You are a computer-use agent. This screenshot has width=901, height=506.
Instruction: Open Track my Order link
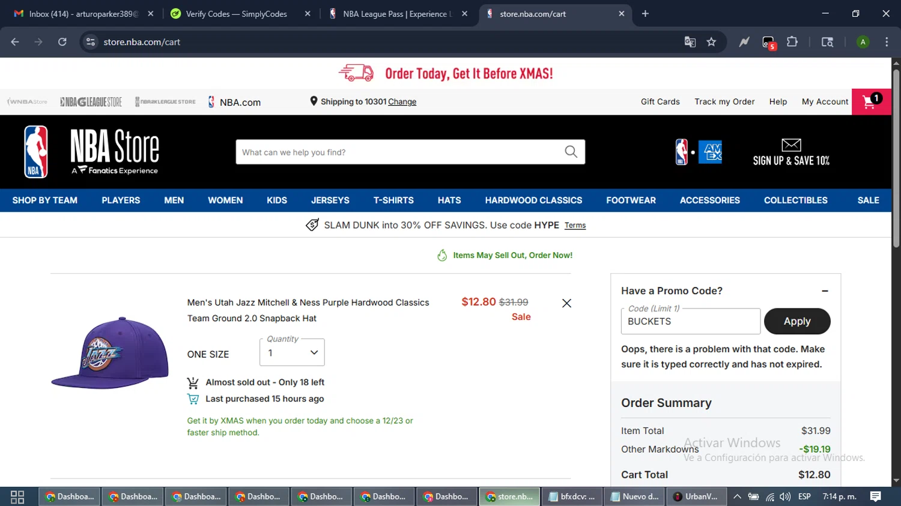click(x=724, y=102)
